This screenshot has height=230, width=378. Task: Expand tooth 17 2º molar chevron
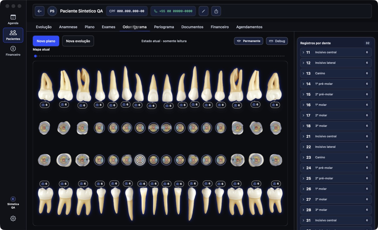coord(303,115)
